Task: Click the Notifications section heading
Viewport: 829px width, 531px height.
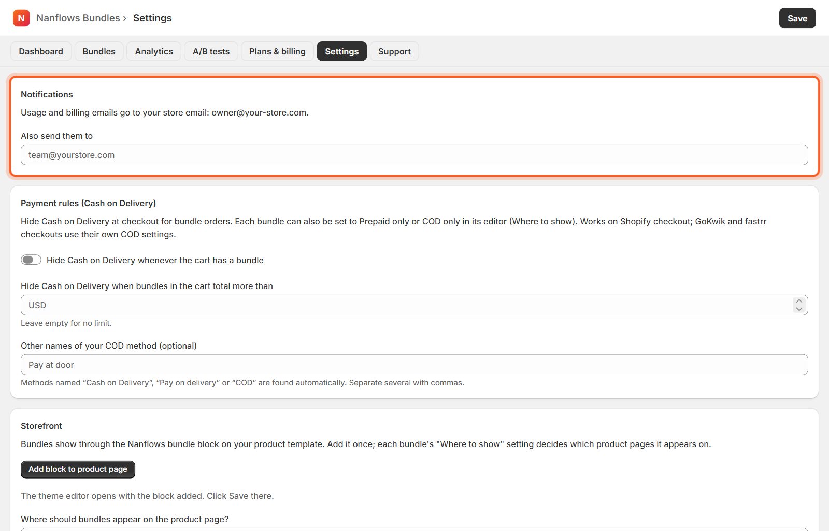Action: [x=47, y=94]
